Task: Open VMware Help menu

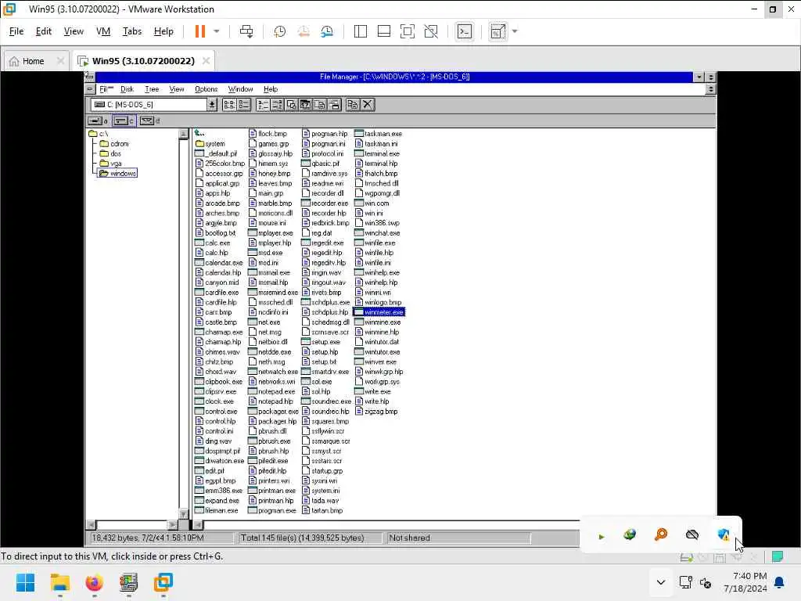Action: (x=163, y=31)
